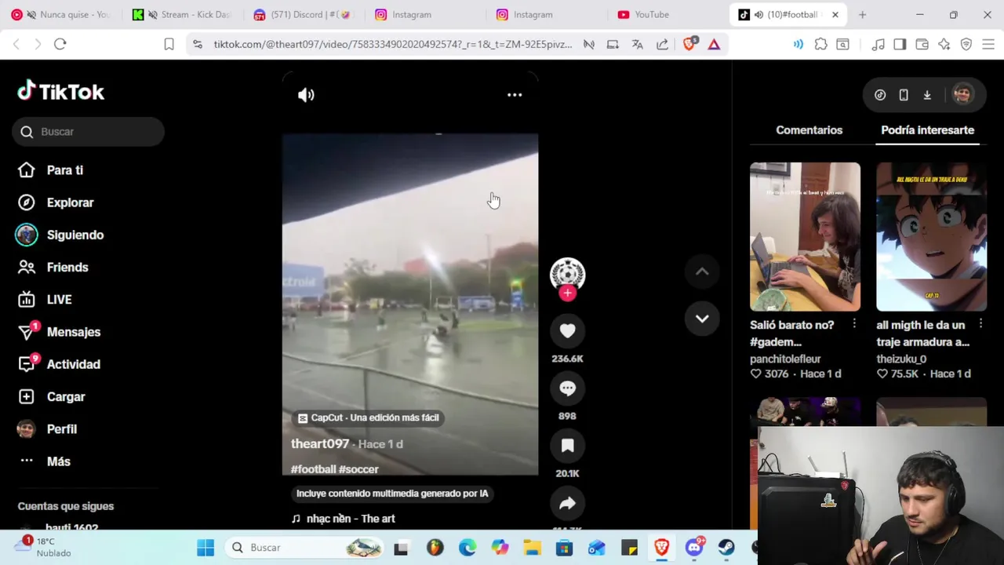Save the video with the bookmark icon

(x=567, y=446)
